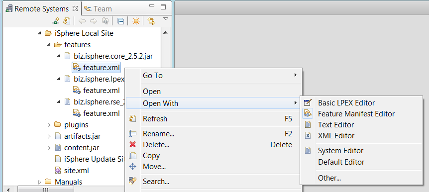The height and width of the screenshot is (192, 429).
Task: Open with System Editor
Action: [x=361, y=151]
